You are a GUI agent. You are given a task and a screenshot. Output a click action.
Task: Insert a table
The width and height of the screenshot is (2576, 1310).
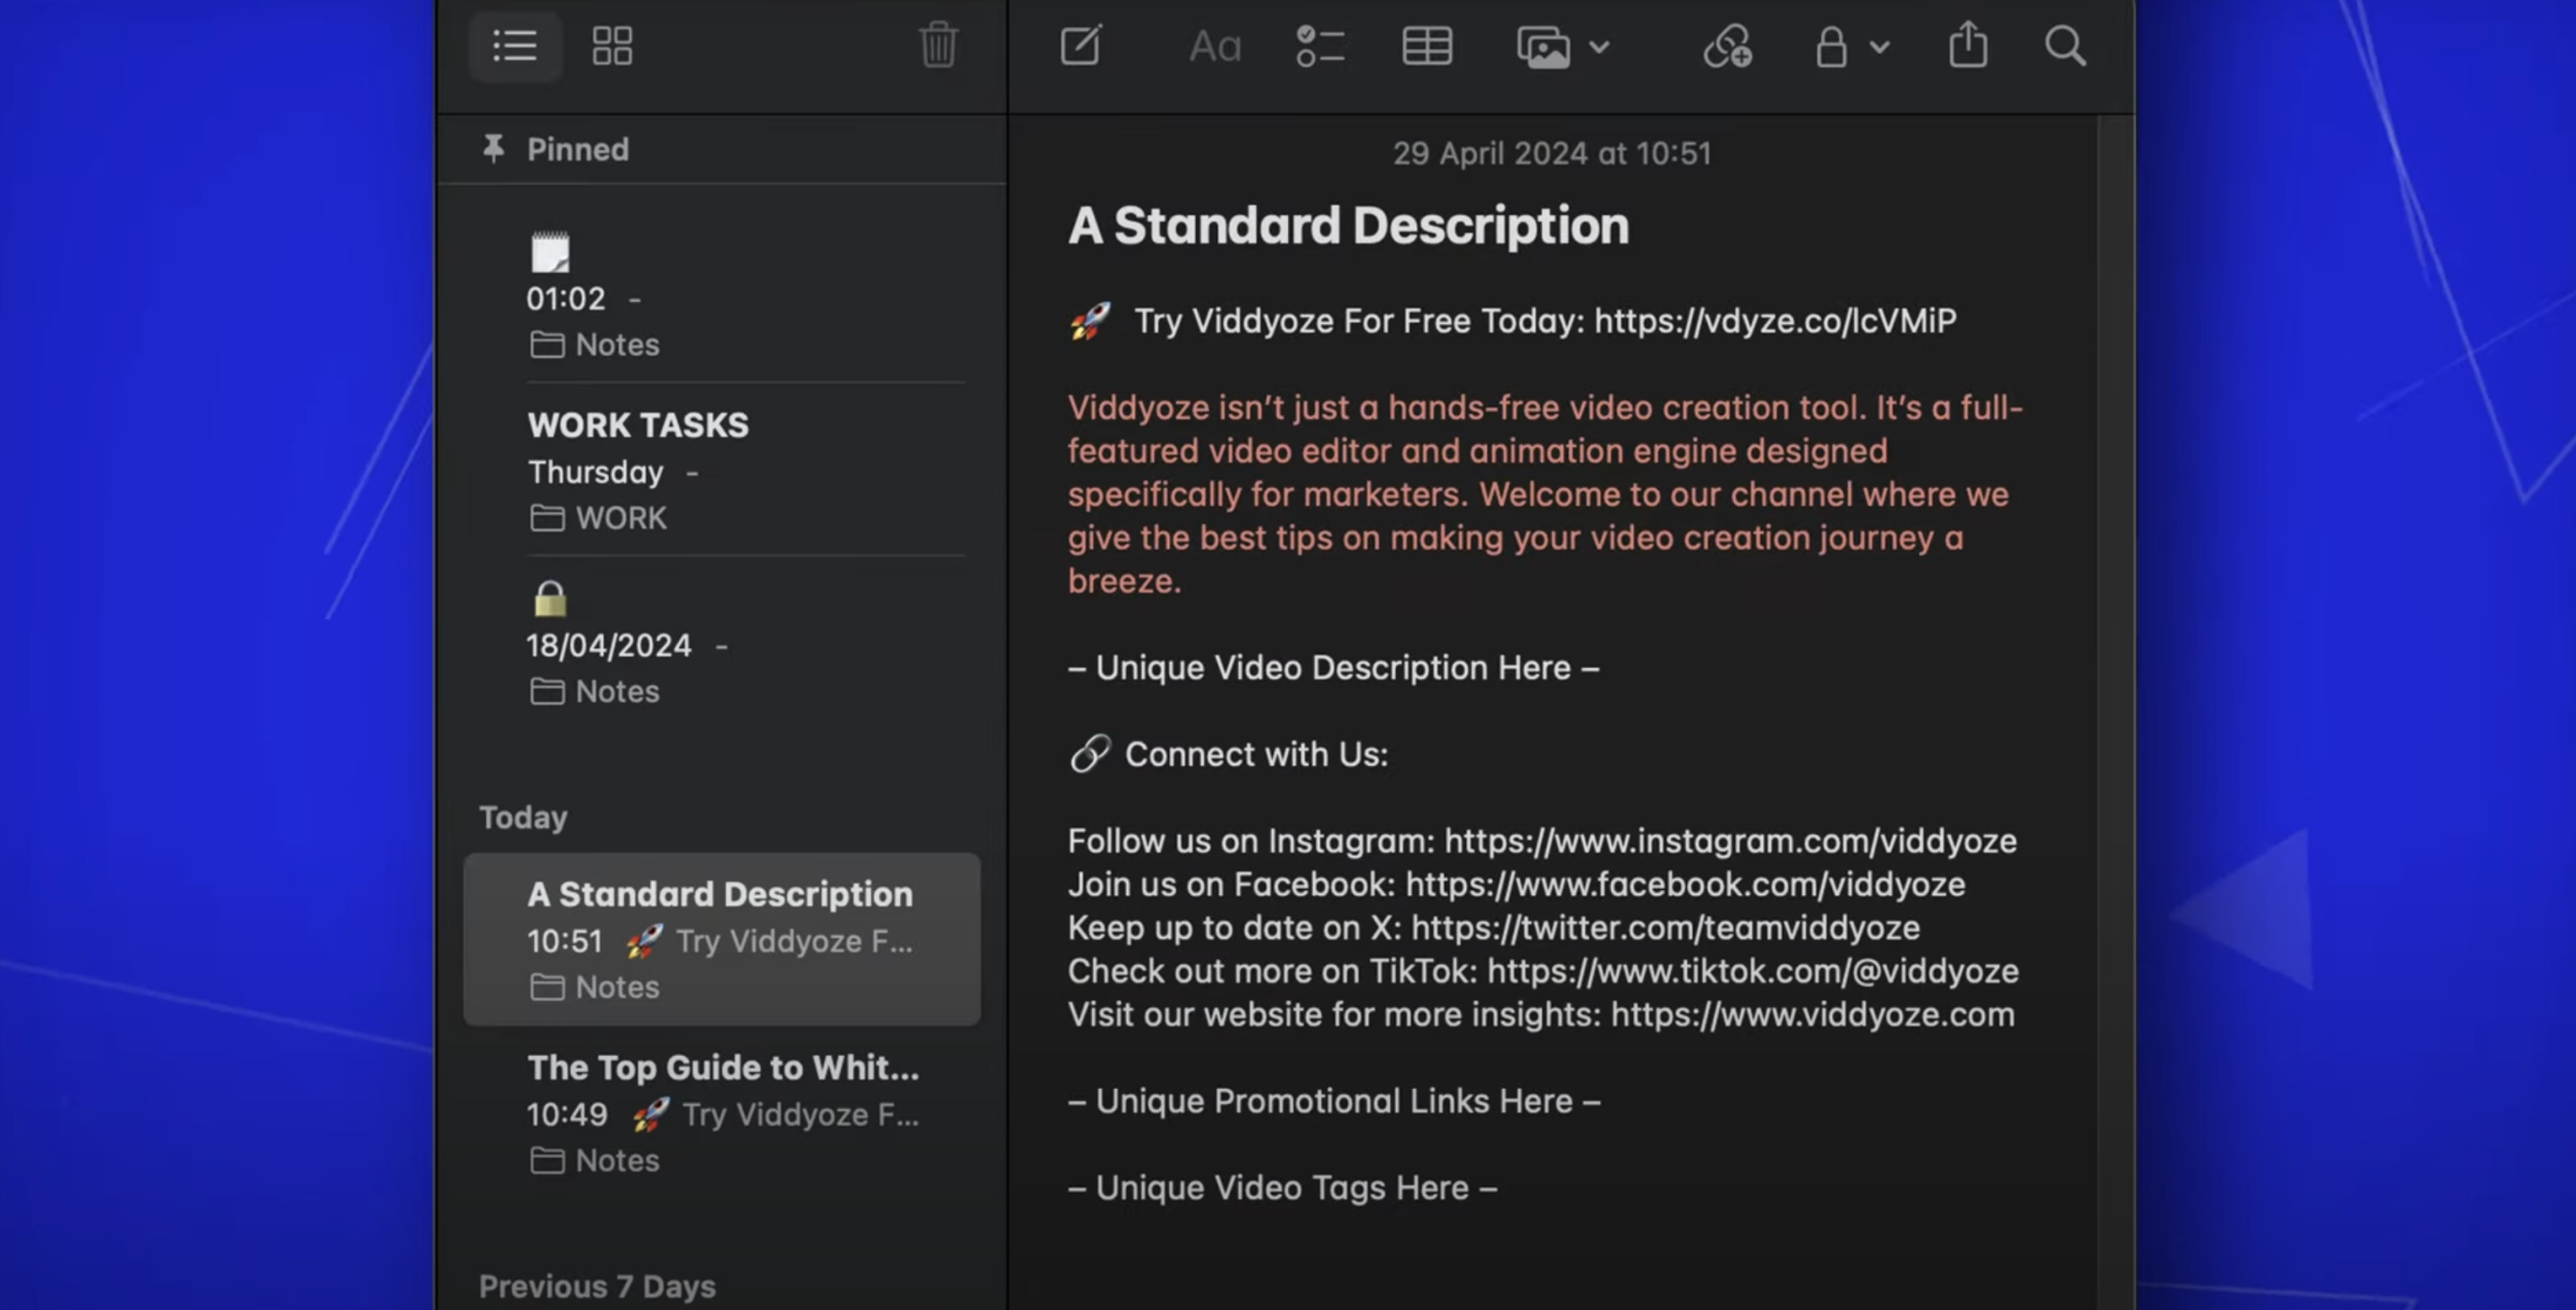[x=1427, y=47]
